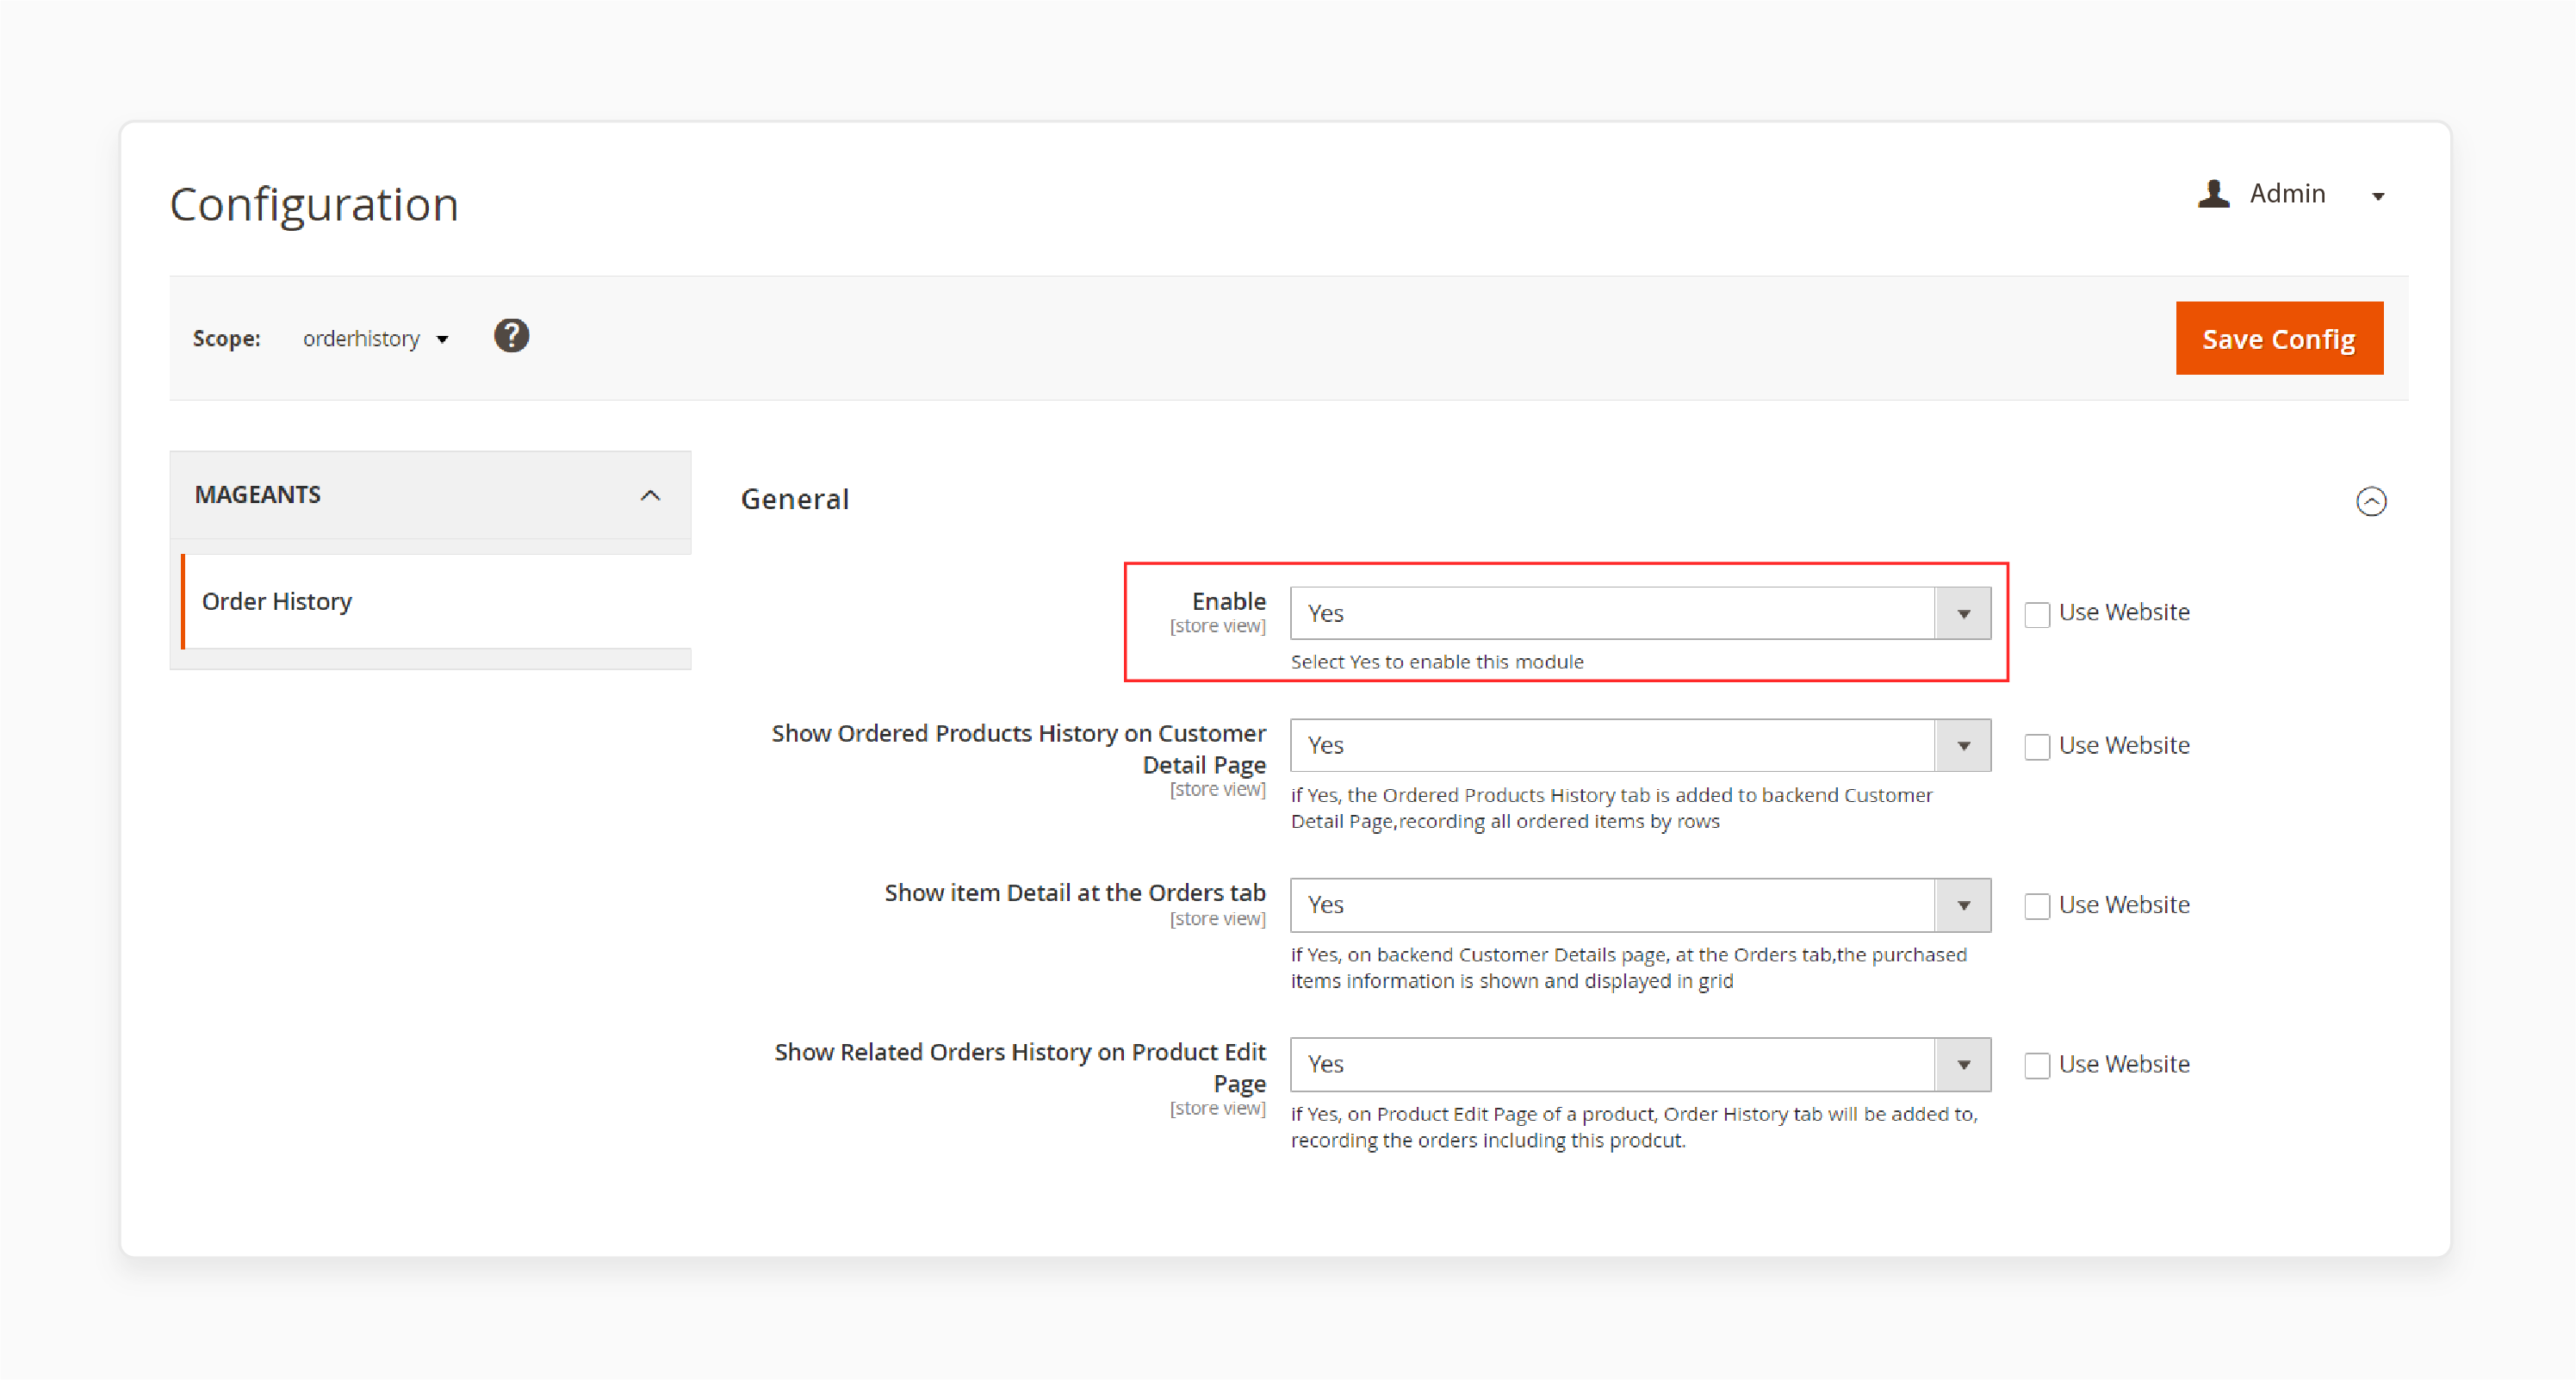Click the Scope: label
The height and width of the screenshot is (1380, 2576).
tap(227, 339)
